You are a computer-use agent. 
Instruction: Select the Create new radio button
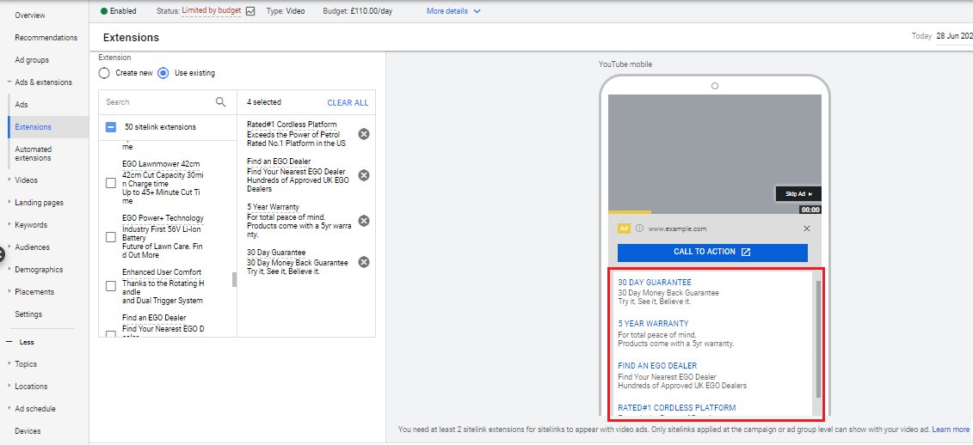point(104,73)
